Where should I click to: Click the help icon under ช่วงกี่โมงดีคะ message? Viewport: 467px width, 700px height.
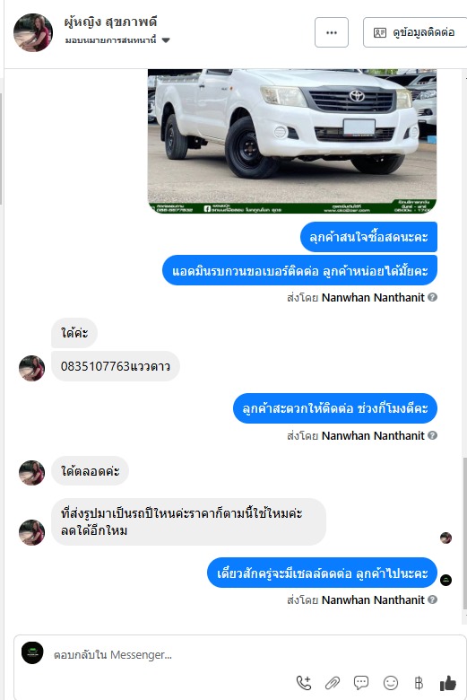pyautogui.click(x=432, y=435)
